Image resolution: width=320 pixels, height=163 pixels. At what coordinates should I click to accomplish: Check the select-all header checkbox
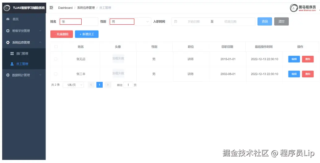[56, 47]
